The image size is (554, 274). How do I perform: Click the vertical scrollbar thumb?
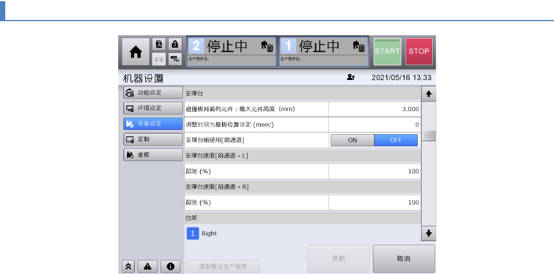(x=429, y=136)
